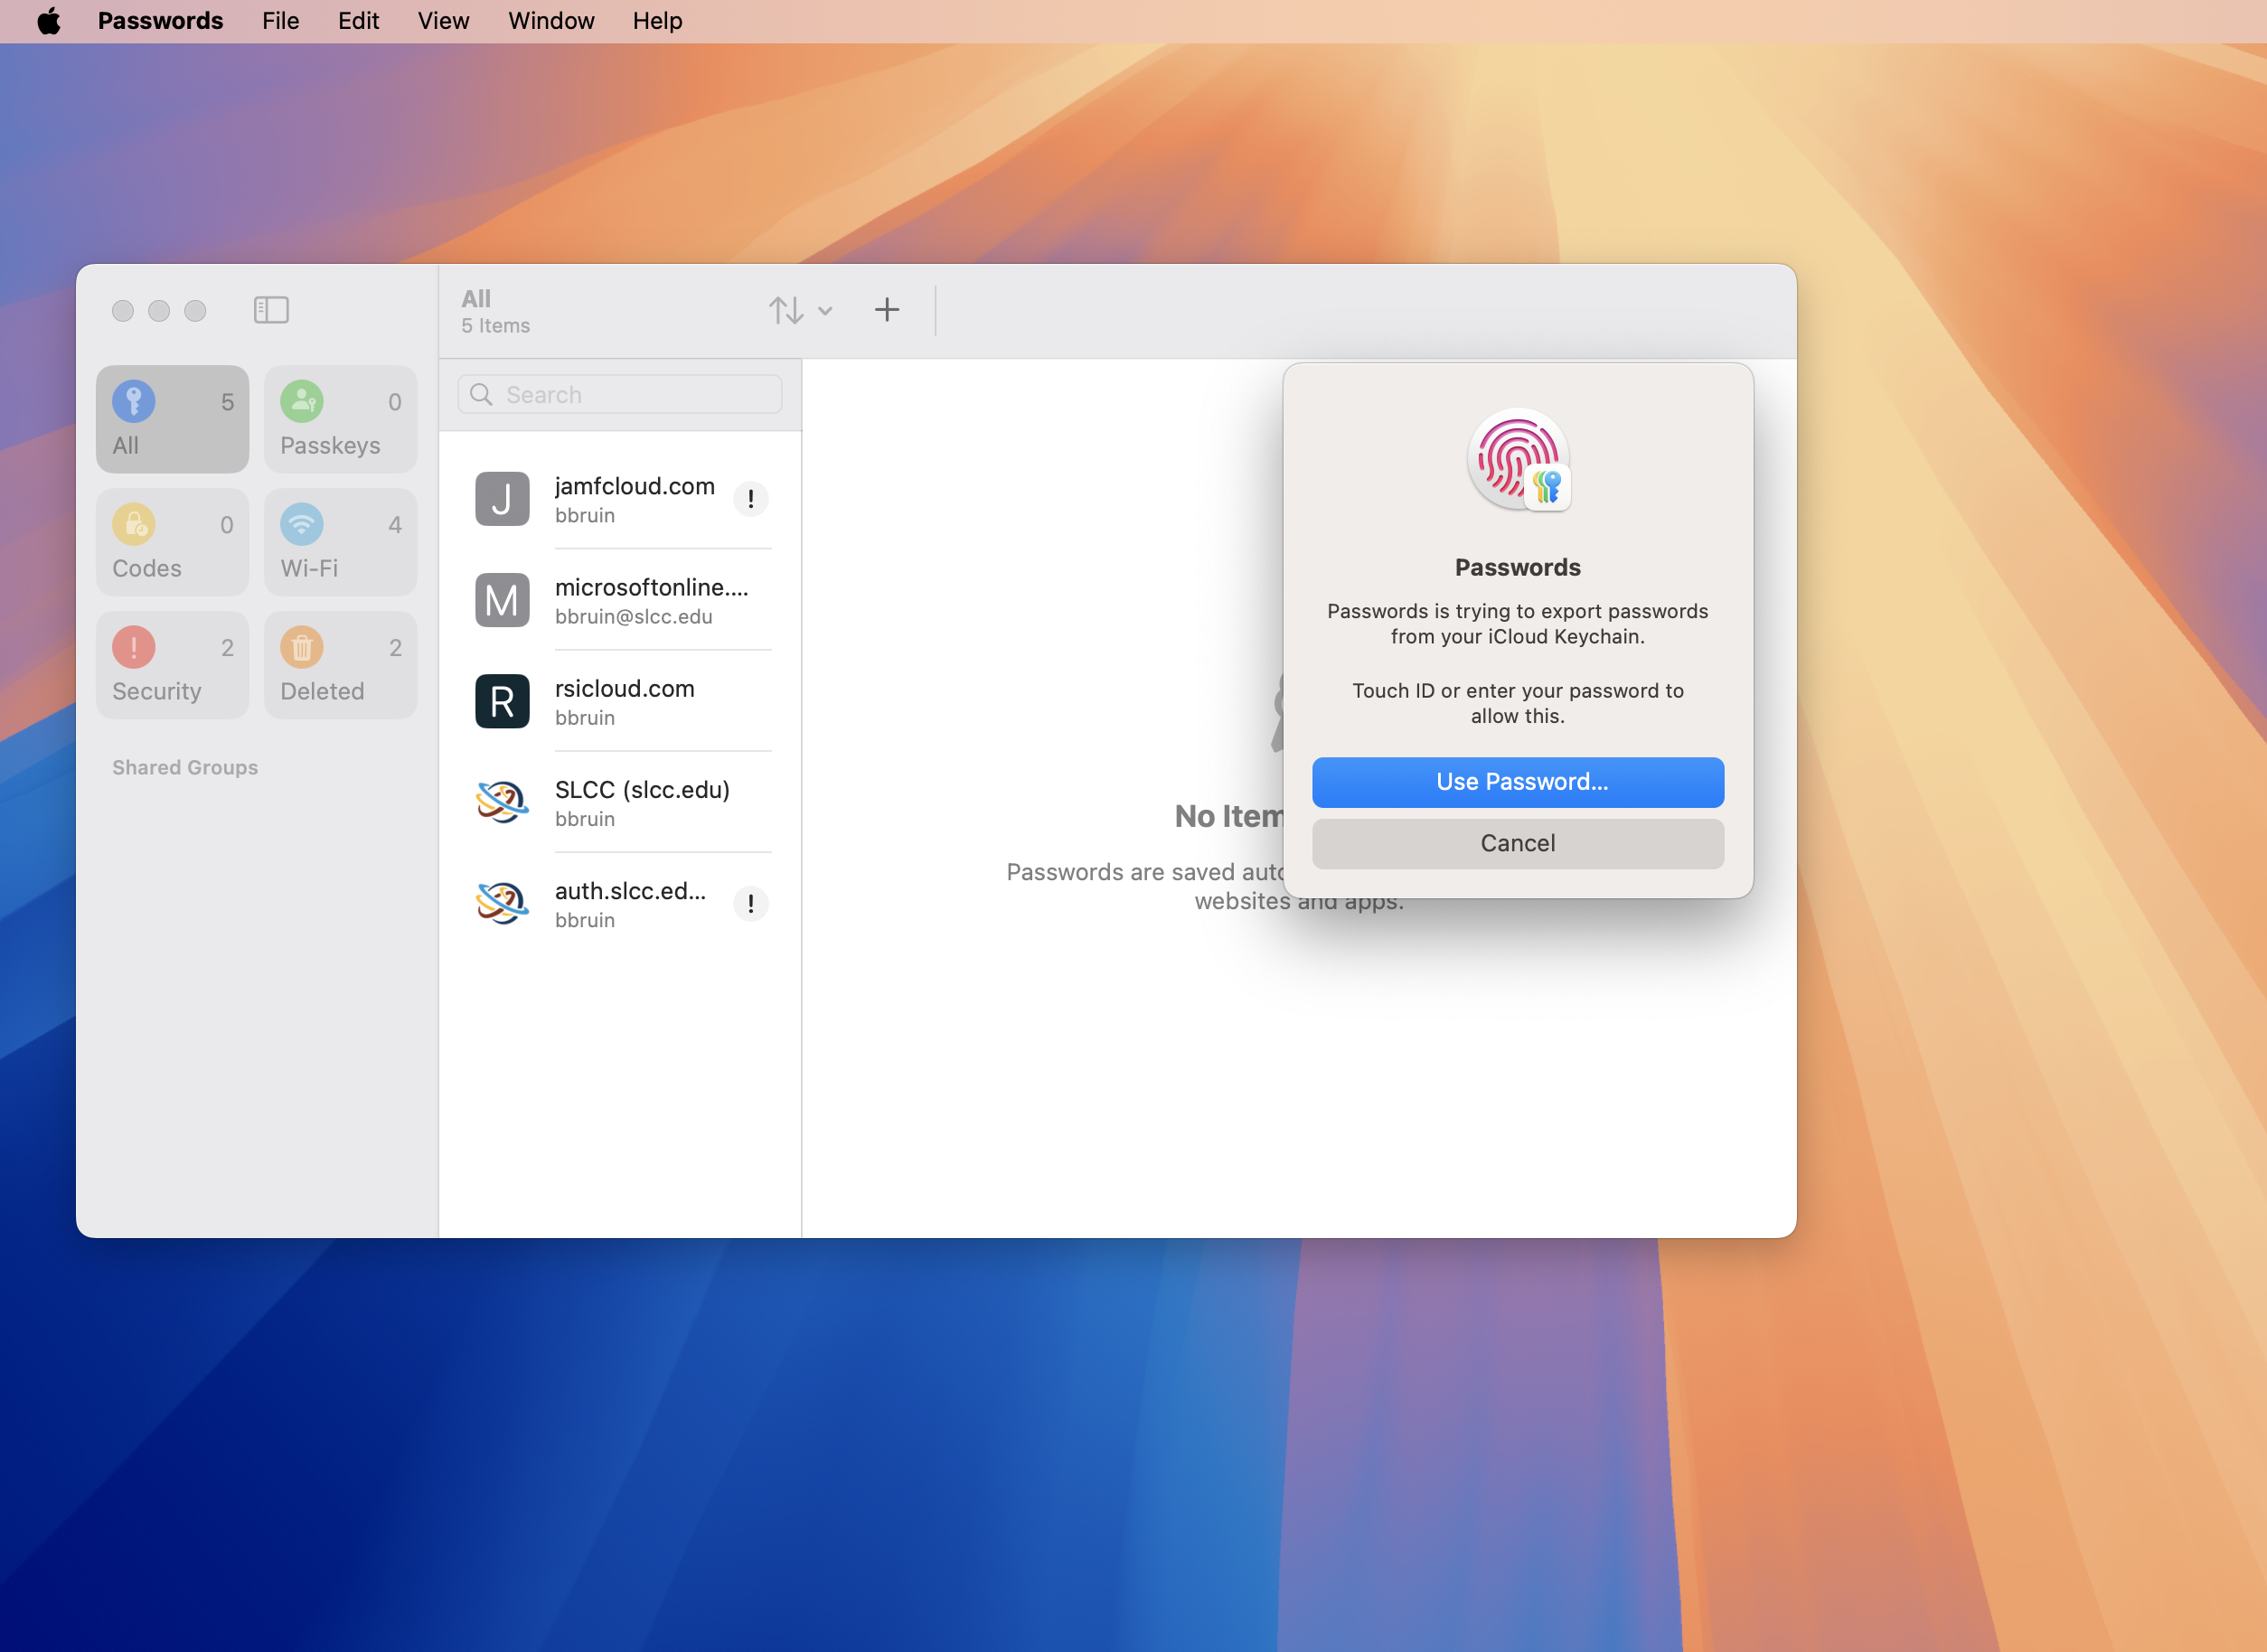The image size is (2267, 1652).
Task: Click the Use Password button
Action: pos(1517,782)
